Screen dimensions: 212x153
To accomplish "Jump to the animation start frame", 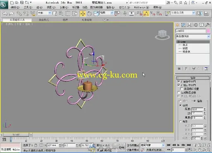I will tap(169, 145).
